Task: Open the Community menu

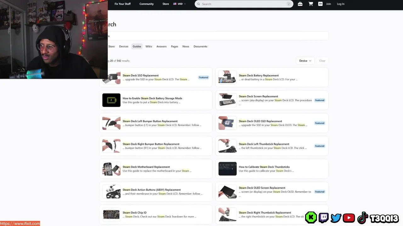Action: click(x=146, y=4)
